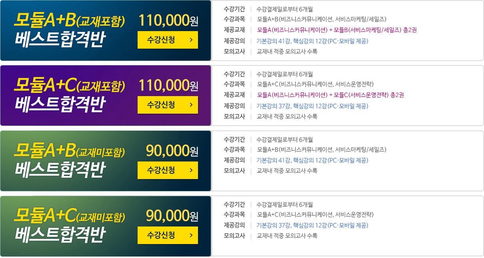Click the 90,000원 price on 모듈A+B 교재미포함
The width and height of the screenshot is (484, 258).
click(172, 151)
